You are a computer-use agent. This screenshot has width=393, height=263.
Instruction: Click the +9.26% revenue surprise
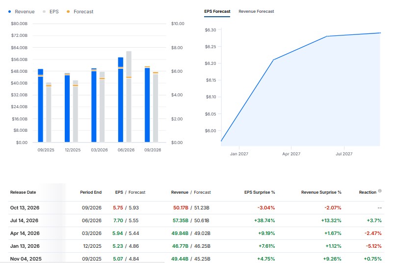coord(332,259)
